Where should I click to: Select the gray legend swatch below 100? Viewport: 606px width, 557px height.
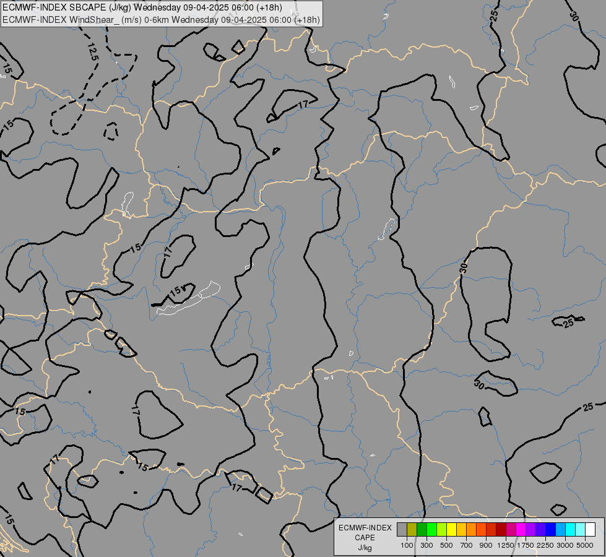tap(402, 529)
